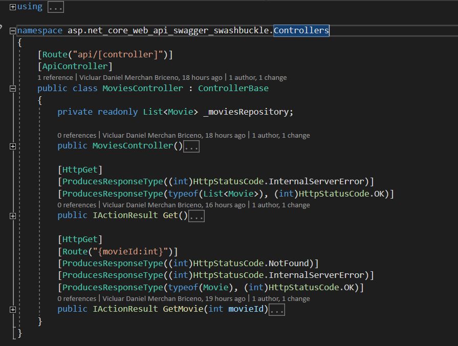The width and height of the screenshot is (458, 346).
Task: Collapse the MoviesController class region
Action: (12, 88)
